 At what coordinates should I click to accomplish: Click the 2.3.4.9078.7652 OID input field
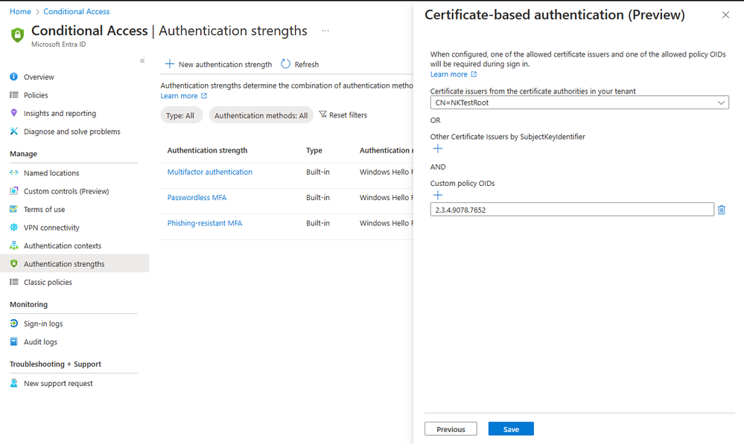tap(572, 210)
